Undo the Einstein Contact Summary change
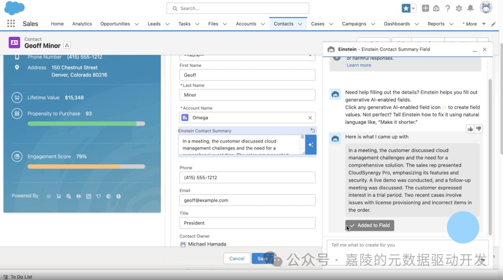The height and width of the screenshot is (280, 503). coord(313,130)
